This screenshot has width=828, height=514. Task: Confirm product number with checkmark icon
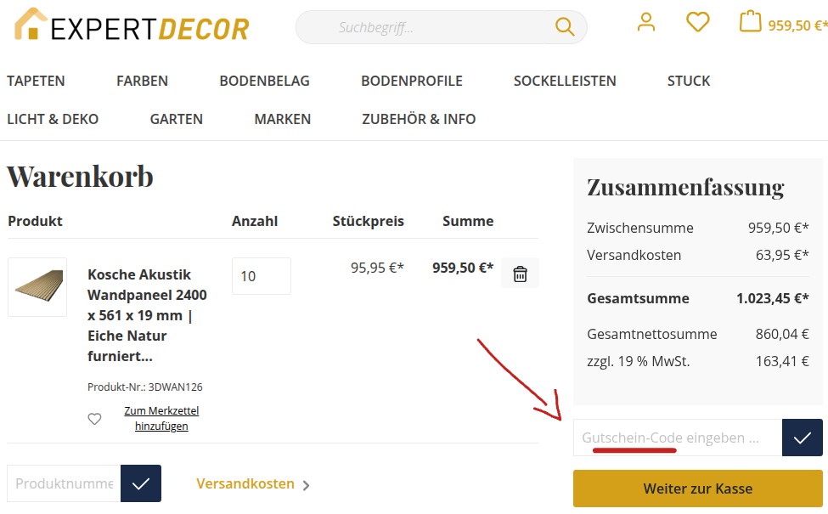point(138,483)
